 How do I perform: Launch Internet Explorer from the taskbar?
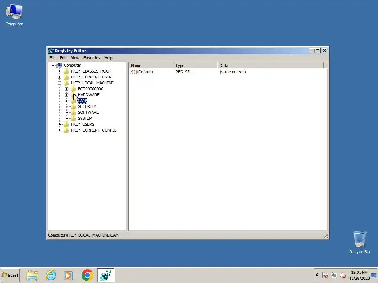point(51,275)
